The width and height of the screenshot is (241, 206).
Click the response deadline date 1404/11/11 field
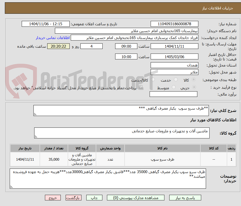174,46
